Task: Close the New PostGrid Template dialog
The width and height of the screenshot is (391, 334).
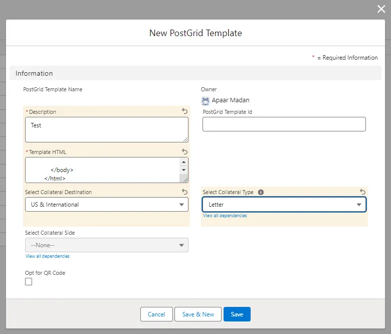Action: click(x=381, y=9)
